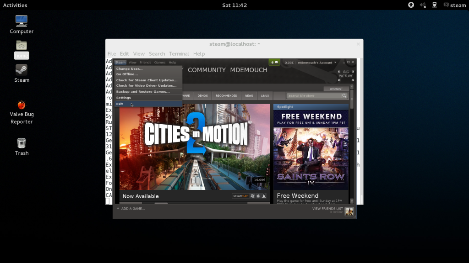Screen dimensions: 469x263
Task: Open the Help menu in Steam client
Action: (172, 62)
